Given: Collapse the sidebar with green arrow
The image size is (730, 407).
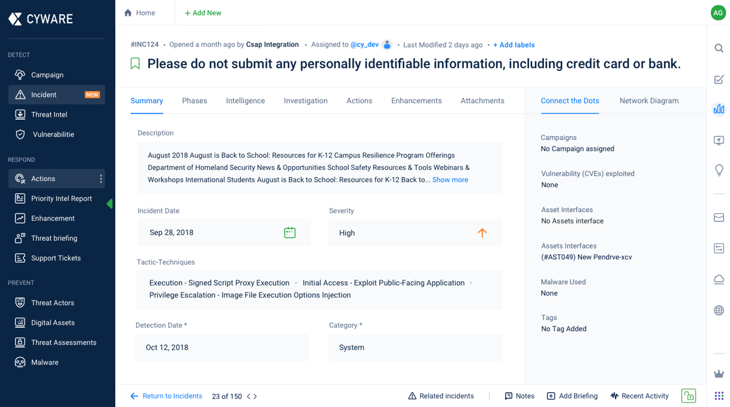Looking at the screenshot, I should coord(110,204).
